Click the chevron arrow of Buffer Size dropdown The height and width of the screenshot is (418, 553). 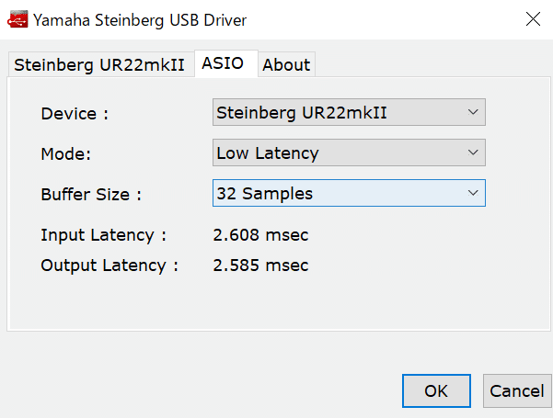click(x=473, y=193)
